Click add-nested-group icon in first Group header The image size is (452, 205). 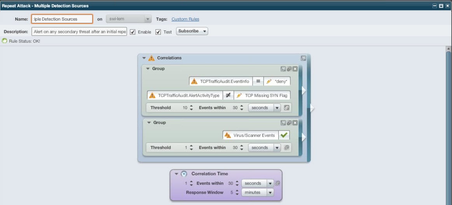pos(283,69)
